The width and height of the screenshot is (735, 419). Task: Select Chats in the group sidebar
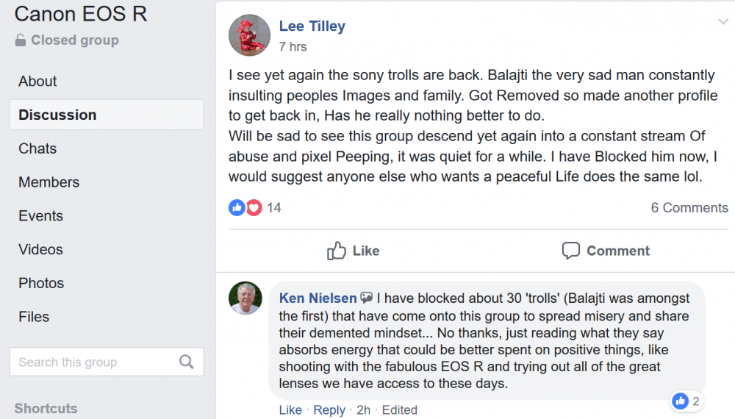tap(37, 148)
